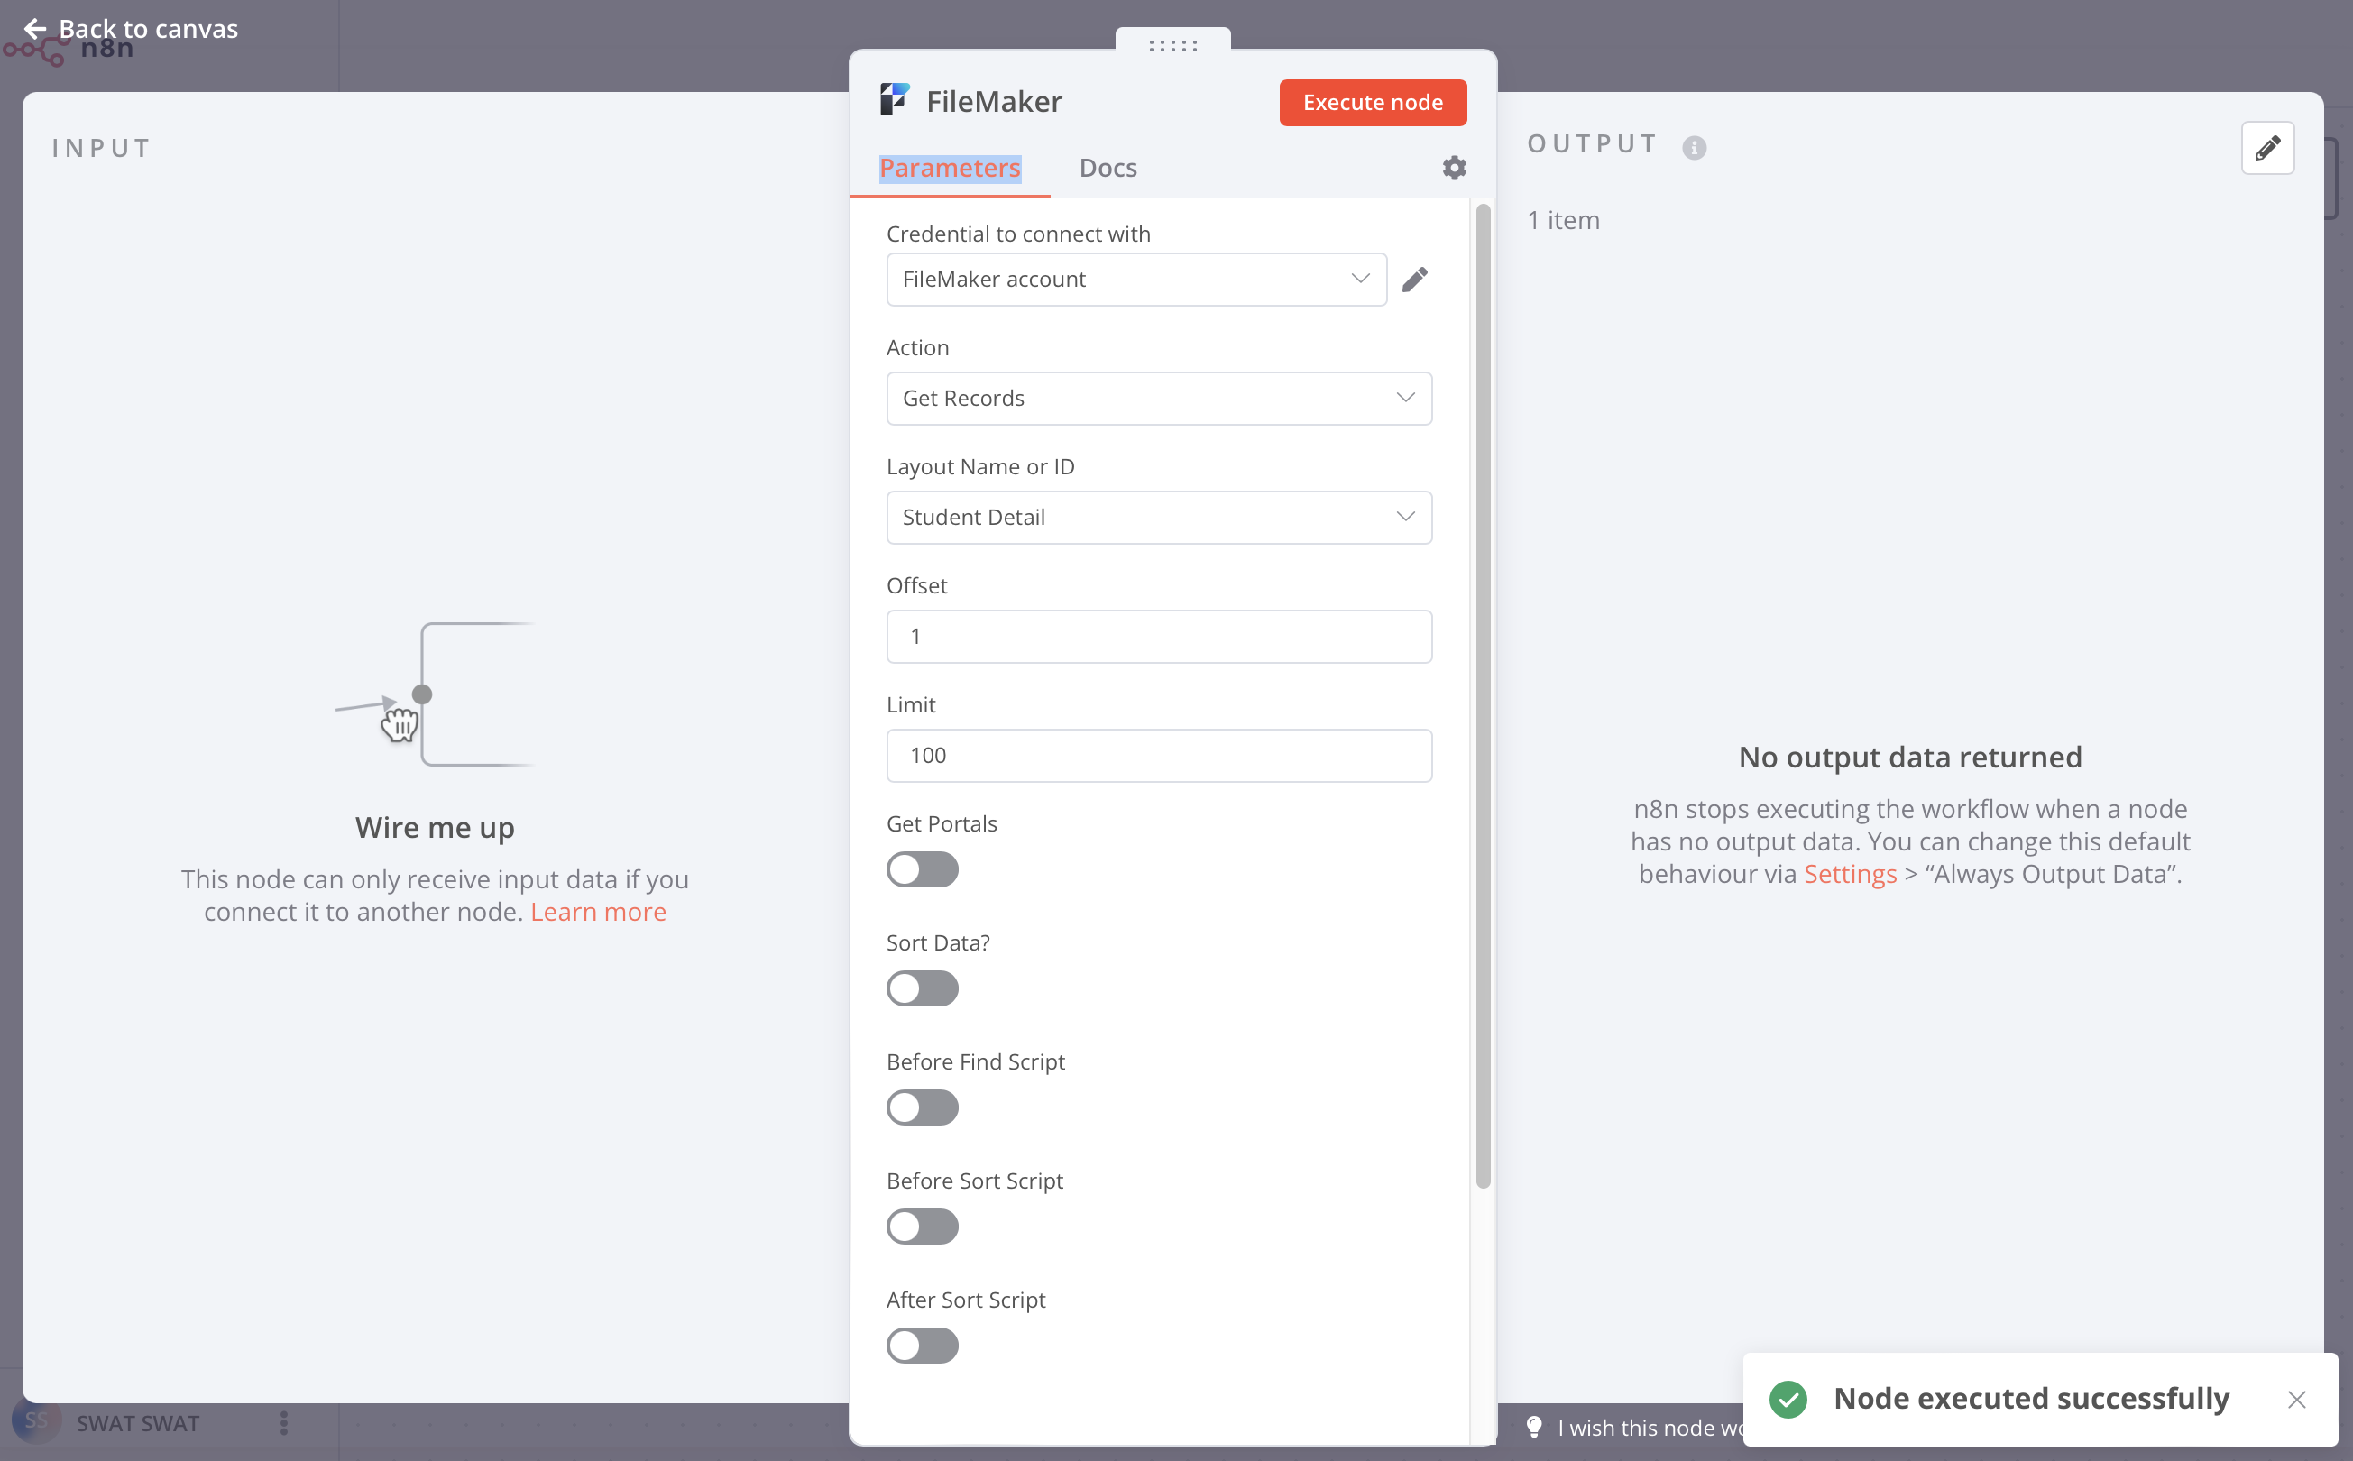Select the Parameters tab
2353x1461 pixels.
(x=949, y=168)
